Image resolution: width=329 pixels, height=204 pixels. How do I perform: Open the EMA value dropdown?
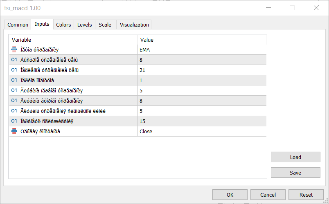[x=202, y=50]
